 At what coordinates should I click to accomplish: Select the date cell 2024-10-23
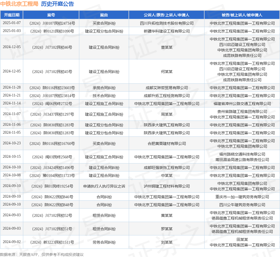(x=11, y=143)
